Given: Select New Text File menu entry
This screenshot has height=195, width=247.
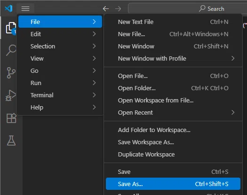Looking at the screenshot, I should [173, 22].
